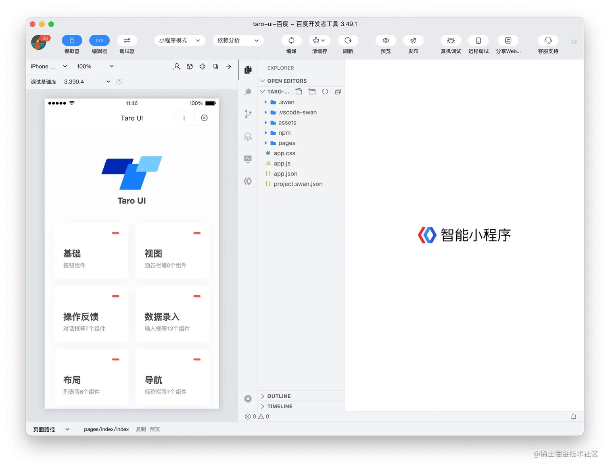The height and width of the screenshot is (470, 610).
Task: Click the cube icon in simulator bar
Action: pos(190,67)
